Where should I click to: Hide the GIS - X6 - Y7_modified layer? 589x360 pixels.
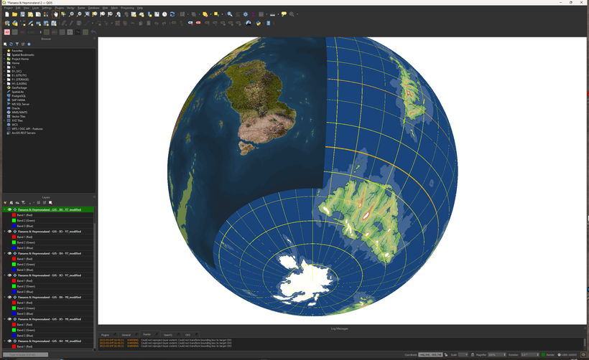(x=9, y=210)
